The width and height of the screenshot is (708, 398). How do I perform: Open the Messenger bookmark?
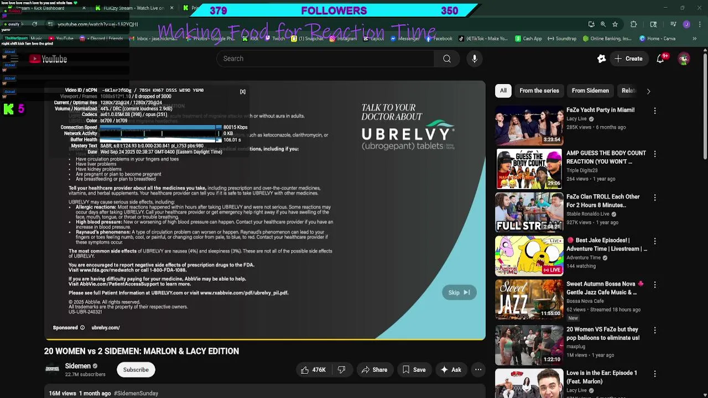click(404, 39)
